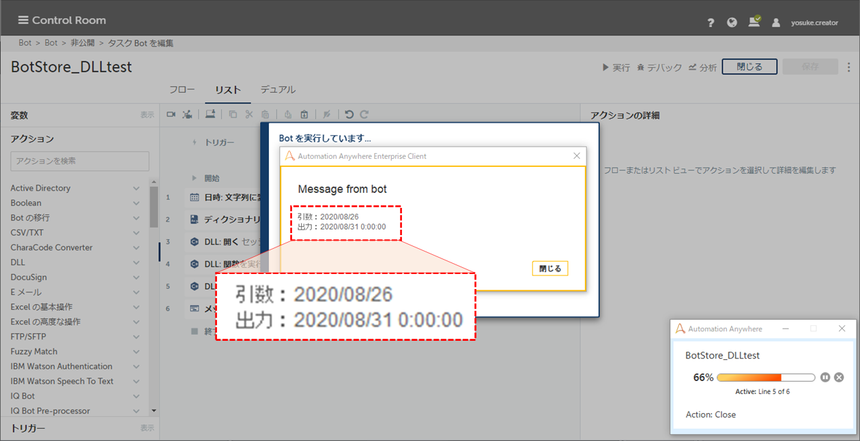Screen dimensions: 860x441
Task: Switch to the デュアル dual view tab
Action: pos(278,89)
